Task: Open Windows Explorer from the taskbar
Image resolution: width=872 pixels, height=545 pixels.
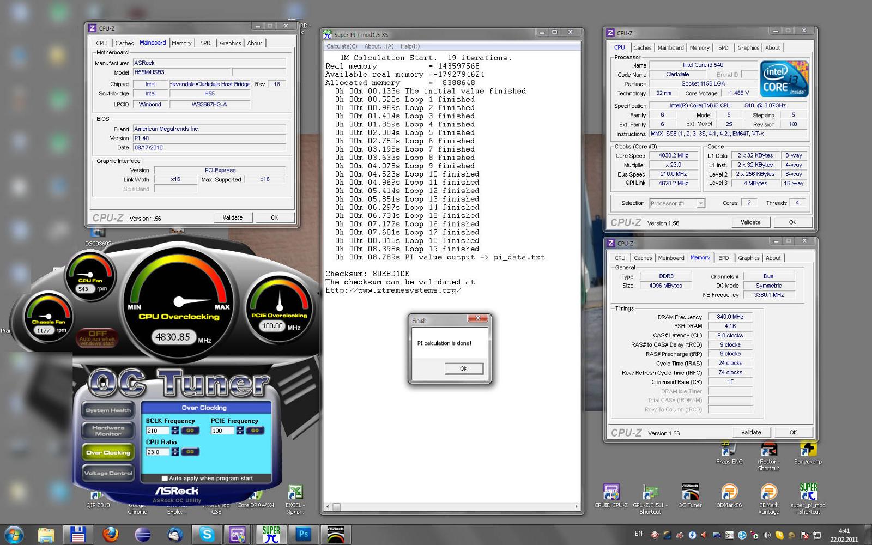Action: click(x=46, y=535)
